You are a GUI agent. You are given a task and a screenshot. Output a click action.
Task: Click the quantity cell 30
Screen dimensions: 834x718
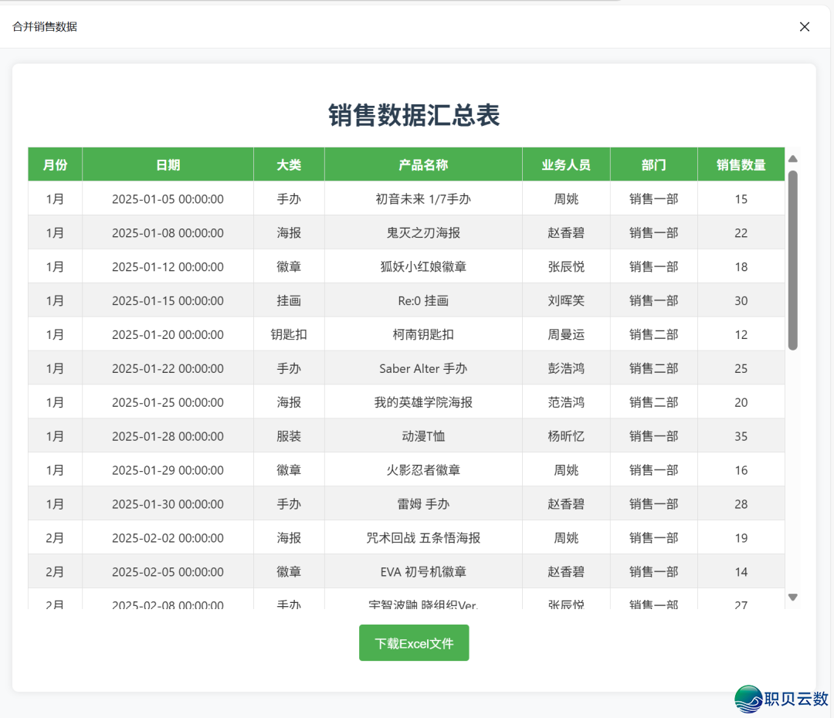coord(741,300)
